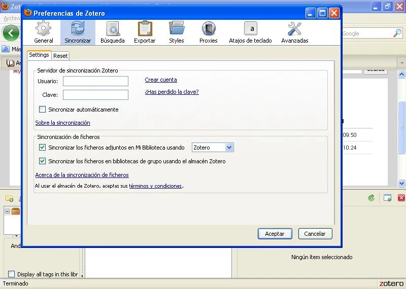Click the zotero logo in status bar

click(x=391, y=283)
